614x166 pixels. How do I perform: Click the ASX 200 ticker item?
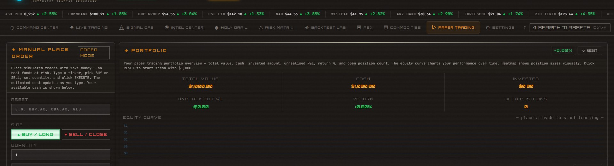coord(31,14)
